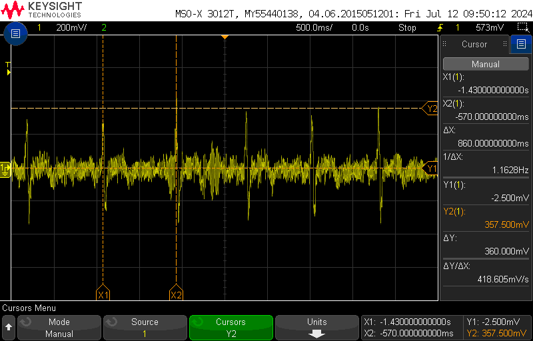Viewport: 533px width, 341px height.
Task: Click the rising edge trigger icon
Action: (x=441, y=27)
